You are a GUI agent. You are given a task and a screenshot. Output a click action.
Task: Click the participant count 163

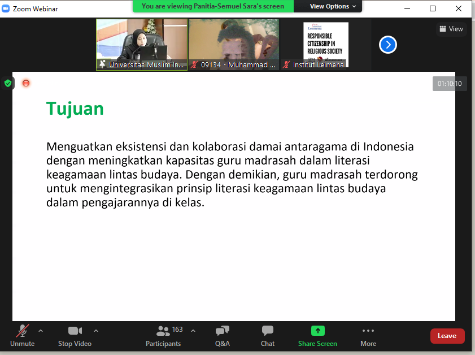point(177,330)
